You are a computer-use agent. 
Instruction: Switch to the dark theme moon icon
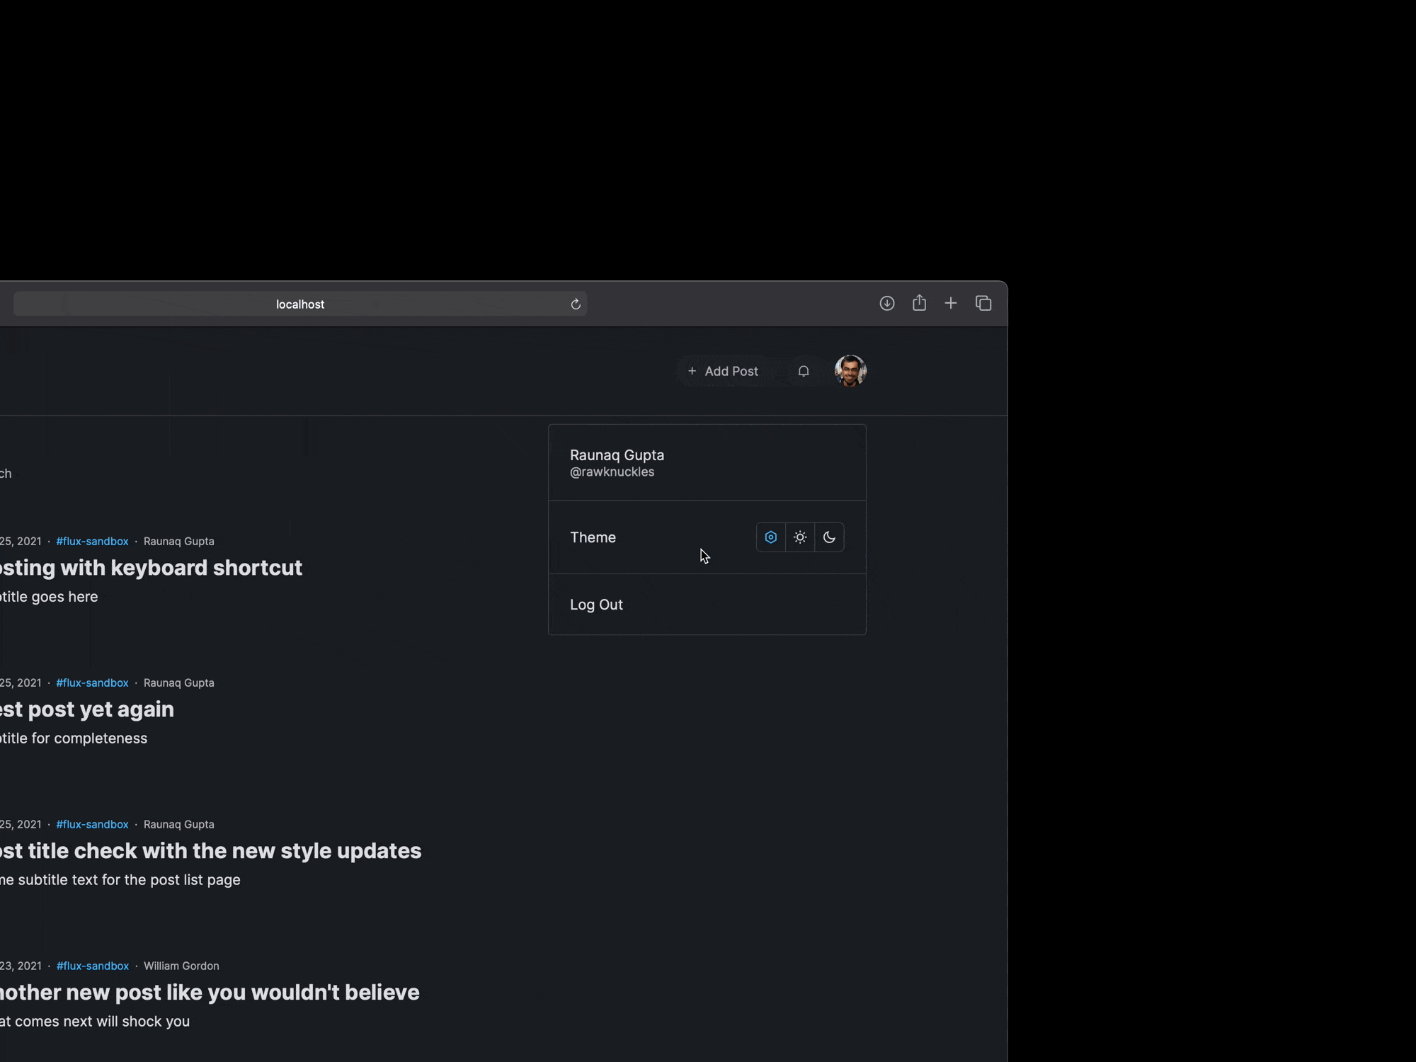829,537
